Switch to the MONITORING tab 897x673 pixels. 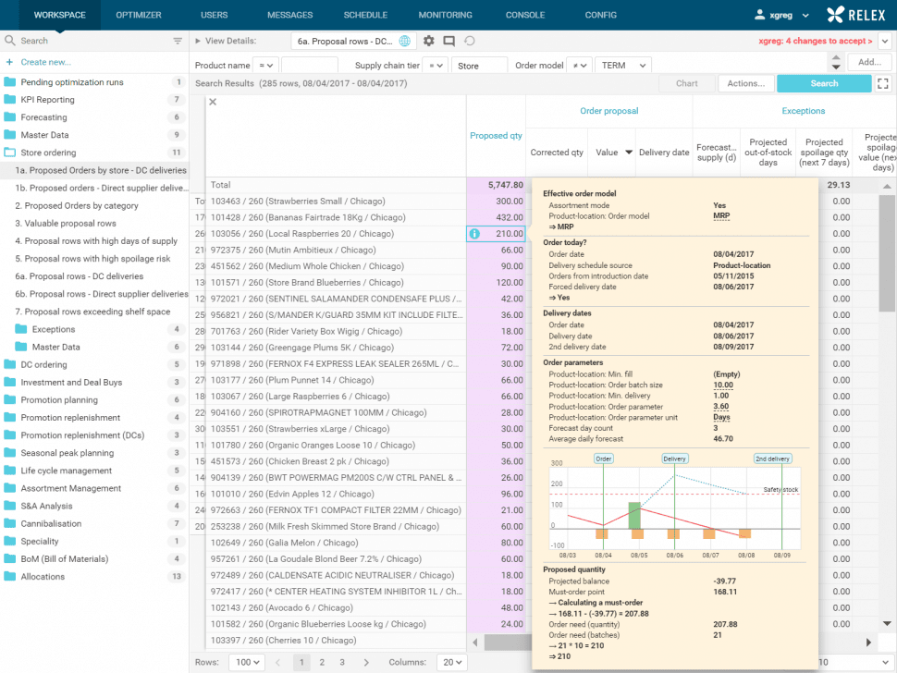(445, 14)
